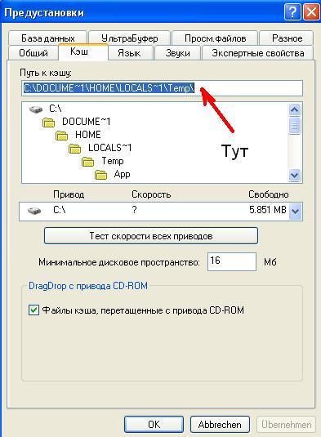This screenshot has height=437, width=321.
Task: Click the folder tree scroll down arrow
Action: click(295, 176)
